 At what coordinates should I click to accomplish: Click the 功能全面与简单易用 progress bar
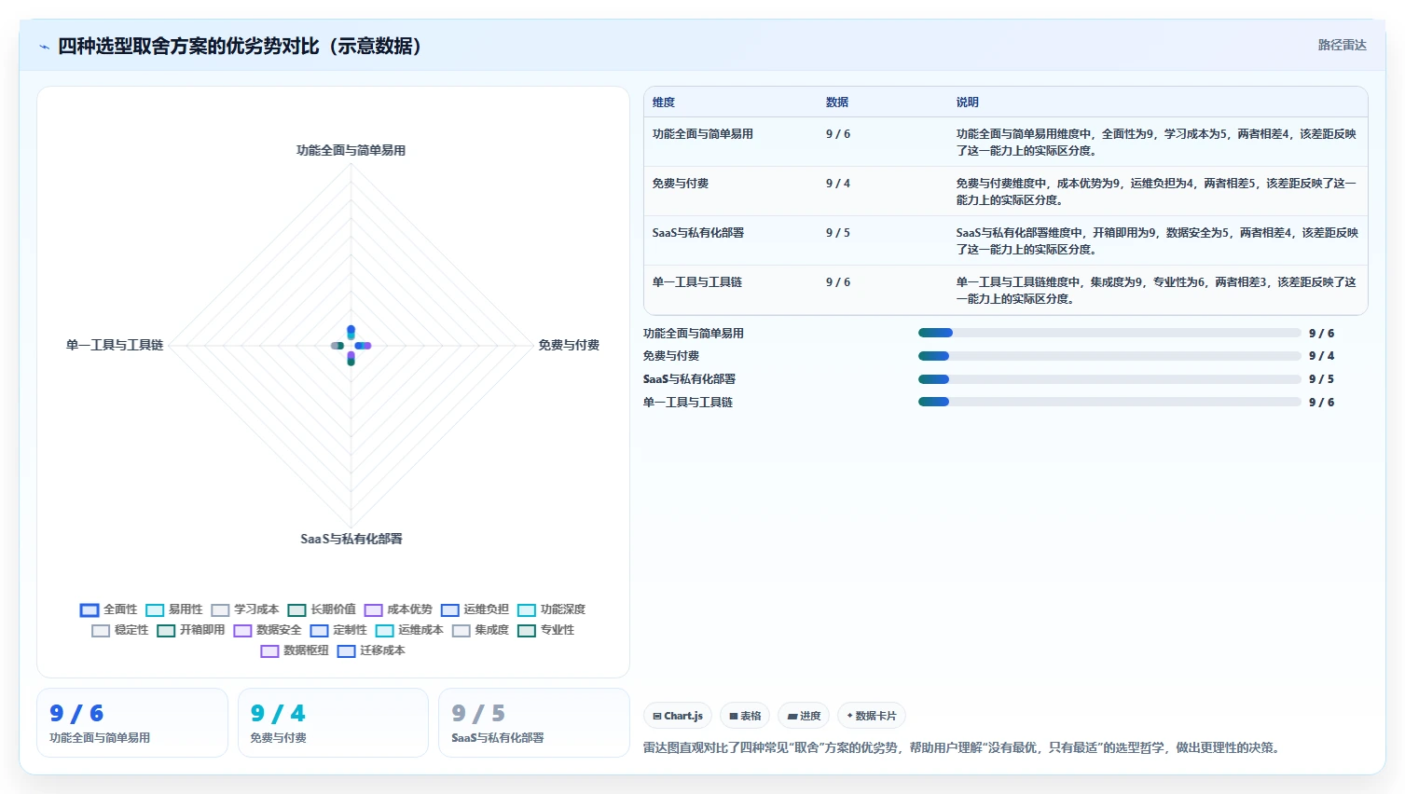1109,333
